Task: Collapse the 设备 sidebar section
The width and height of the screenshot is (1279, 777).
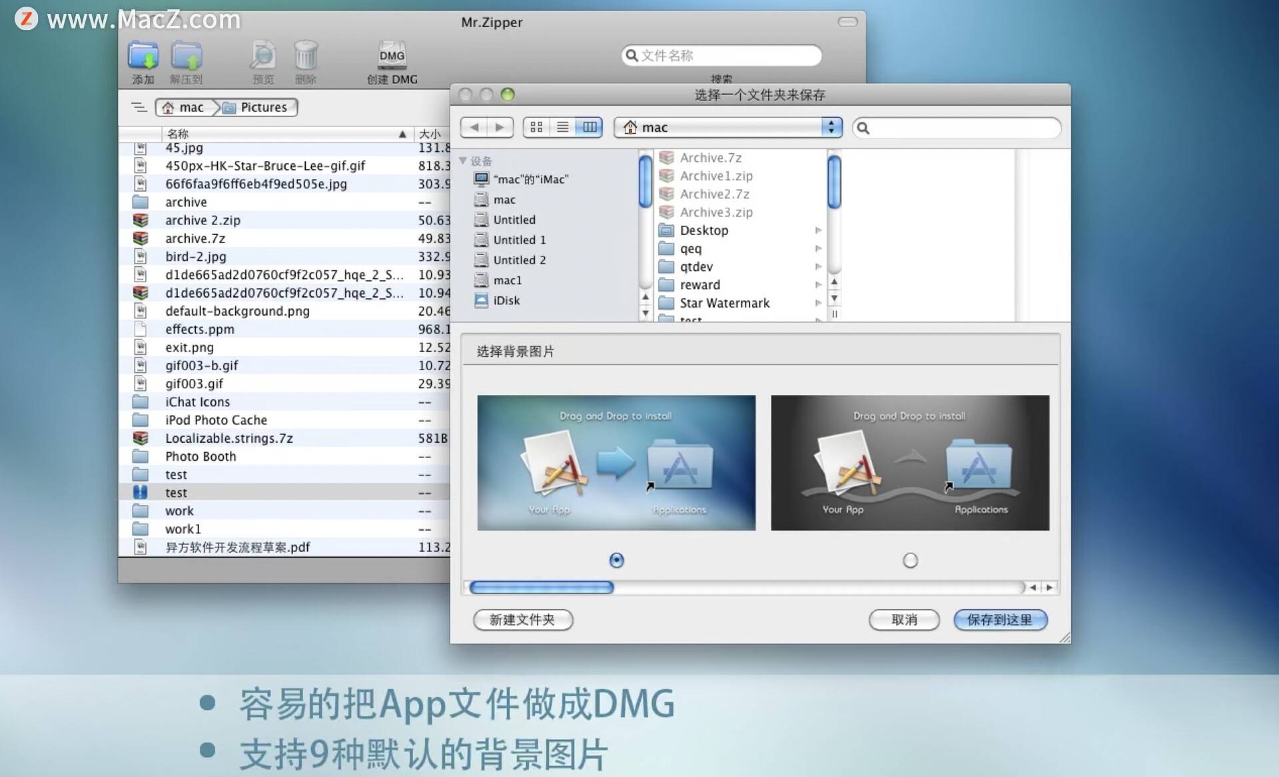Action: tap(463, 160)
